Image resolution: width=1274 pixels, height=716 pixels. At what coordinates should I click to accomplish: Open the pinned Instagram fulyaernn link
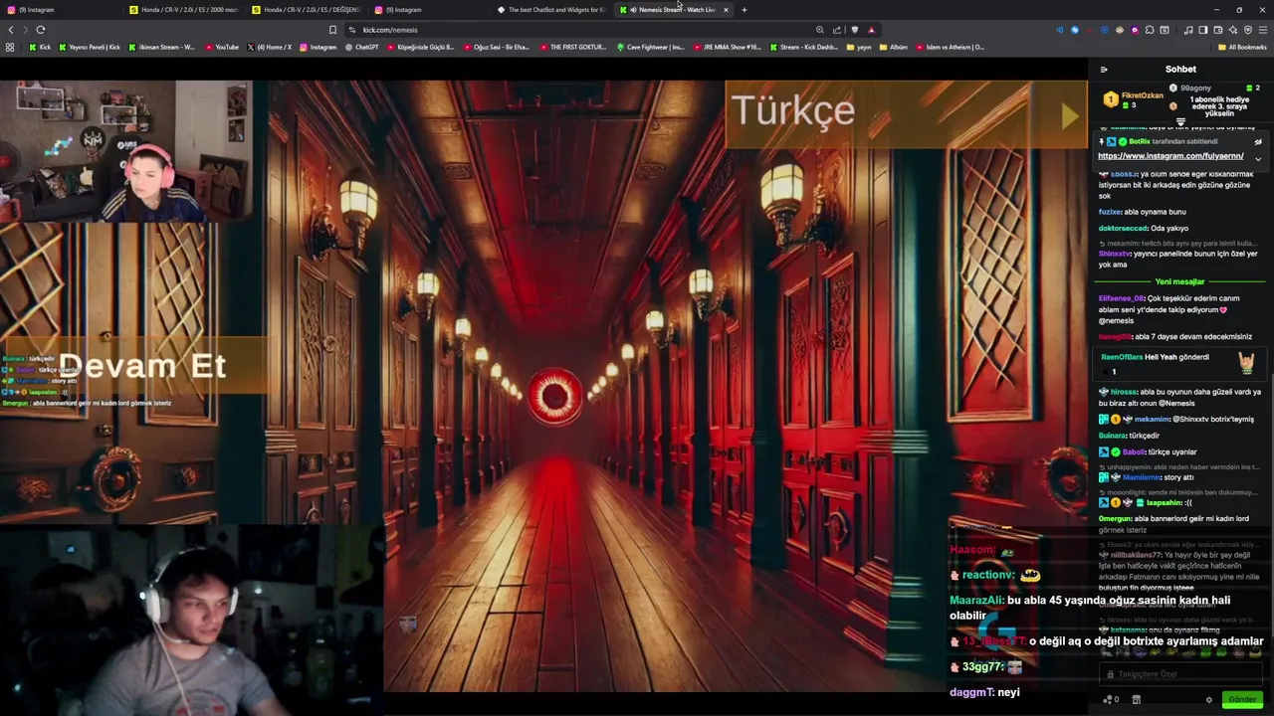(x=1170, y=156)
